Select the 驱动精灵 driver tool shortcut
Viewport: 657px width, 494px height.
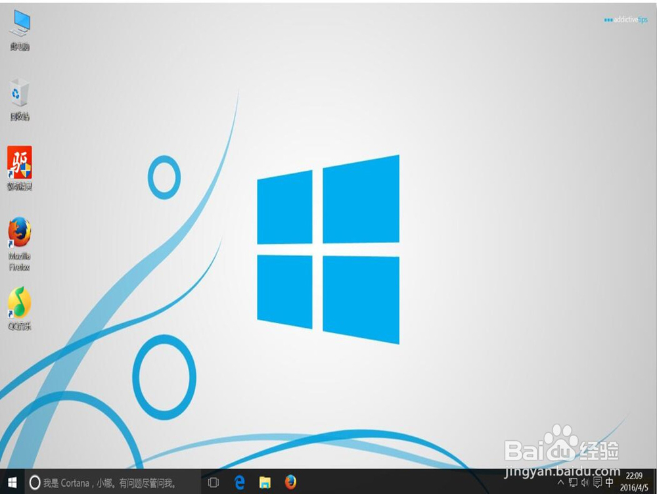(20, 168)
